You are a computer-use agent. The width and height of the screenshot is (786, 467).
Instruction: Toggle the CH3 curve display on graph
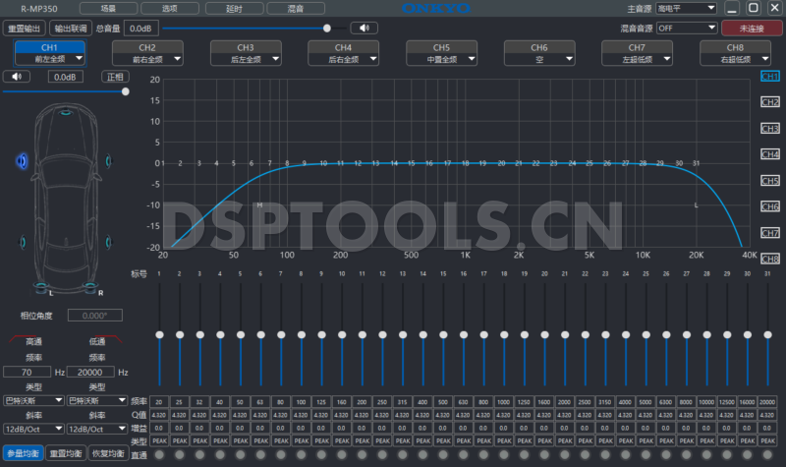[770, 129]
